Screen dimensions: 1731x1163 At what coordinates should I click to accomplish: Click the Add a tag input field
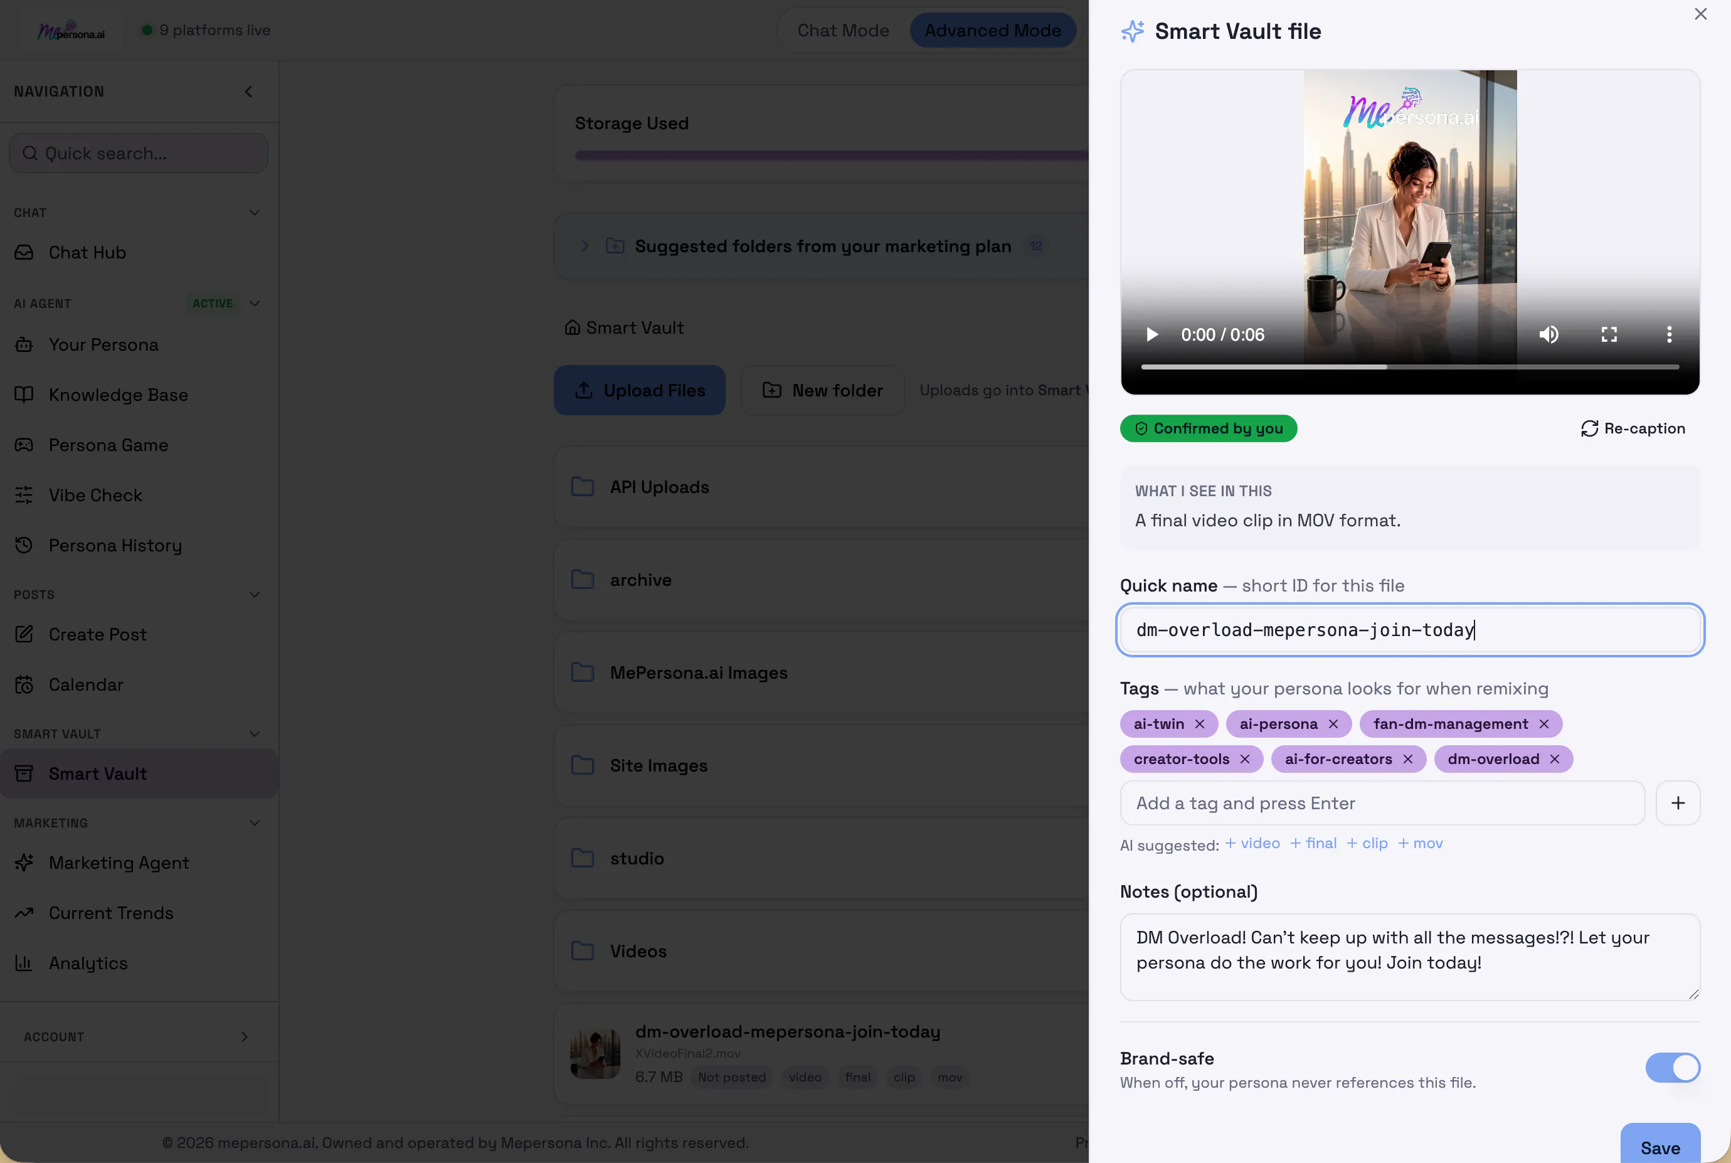[1382, 804]
